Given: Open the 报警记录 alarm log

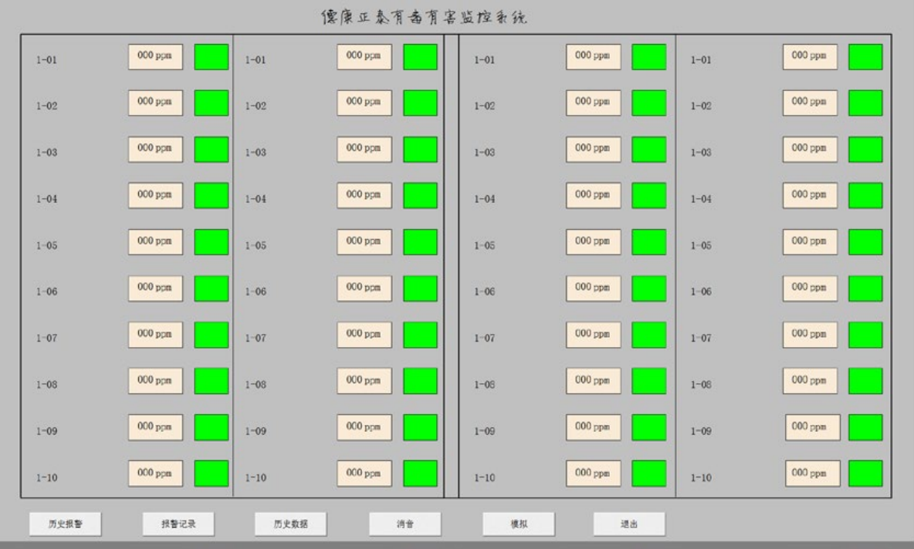Looking at the screenshot, I should click(178, 524).
